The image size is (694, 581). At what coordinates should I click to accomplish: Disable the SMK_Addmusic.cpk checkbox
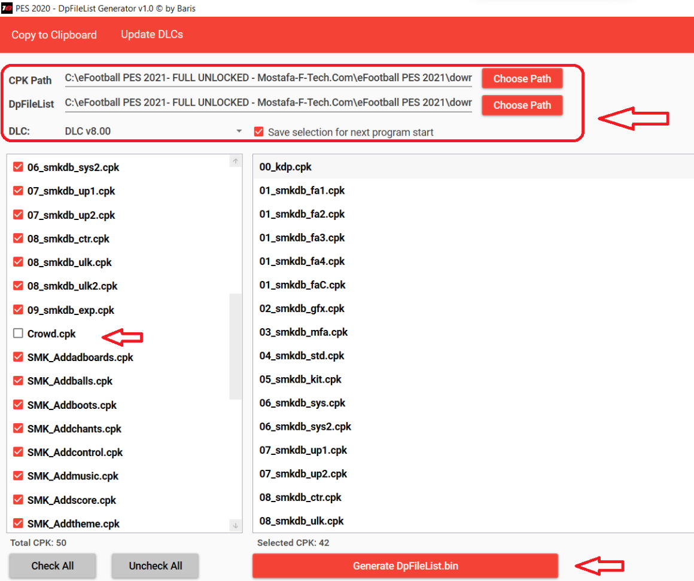(x=18, y=476)
